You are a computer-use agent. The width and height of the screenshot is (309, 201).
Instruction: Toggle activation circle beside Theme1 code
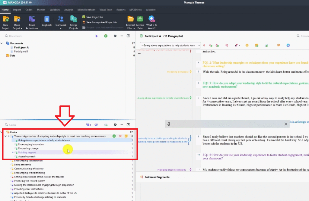(8, 136)
